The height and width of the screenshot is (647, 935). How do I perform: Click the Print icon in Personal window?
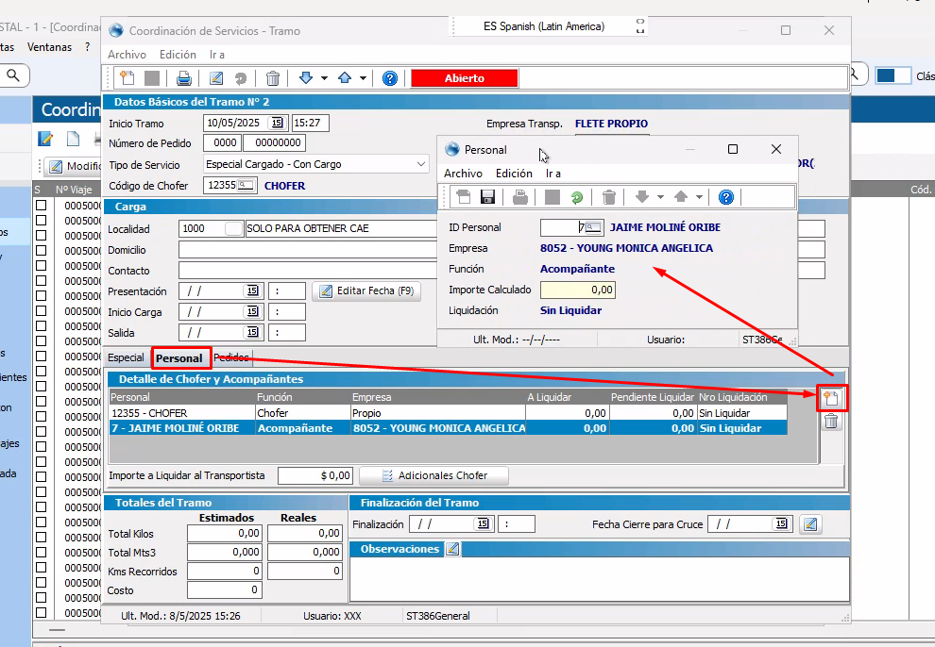[520, 197]
